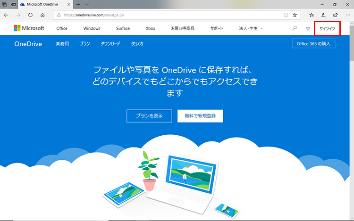Go to the browser home page icon
Image resolution: width=354 pixels, height=221 pixels.
coord(42,15)
